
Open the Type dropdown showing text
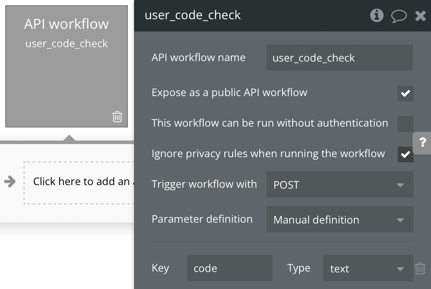368,268
